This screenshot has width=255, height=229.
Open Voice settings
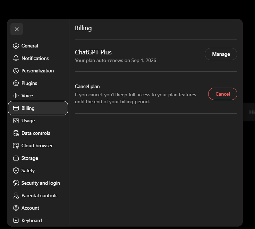click(38, 96)
